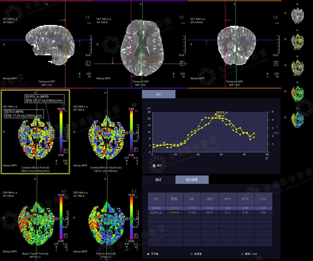Click the F icon in Cerebral Blood Volume panel
This screenshot has height=261, width=313.
[x=135, y=150]
